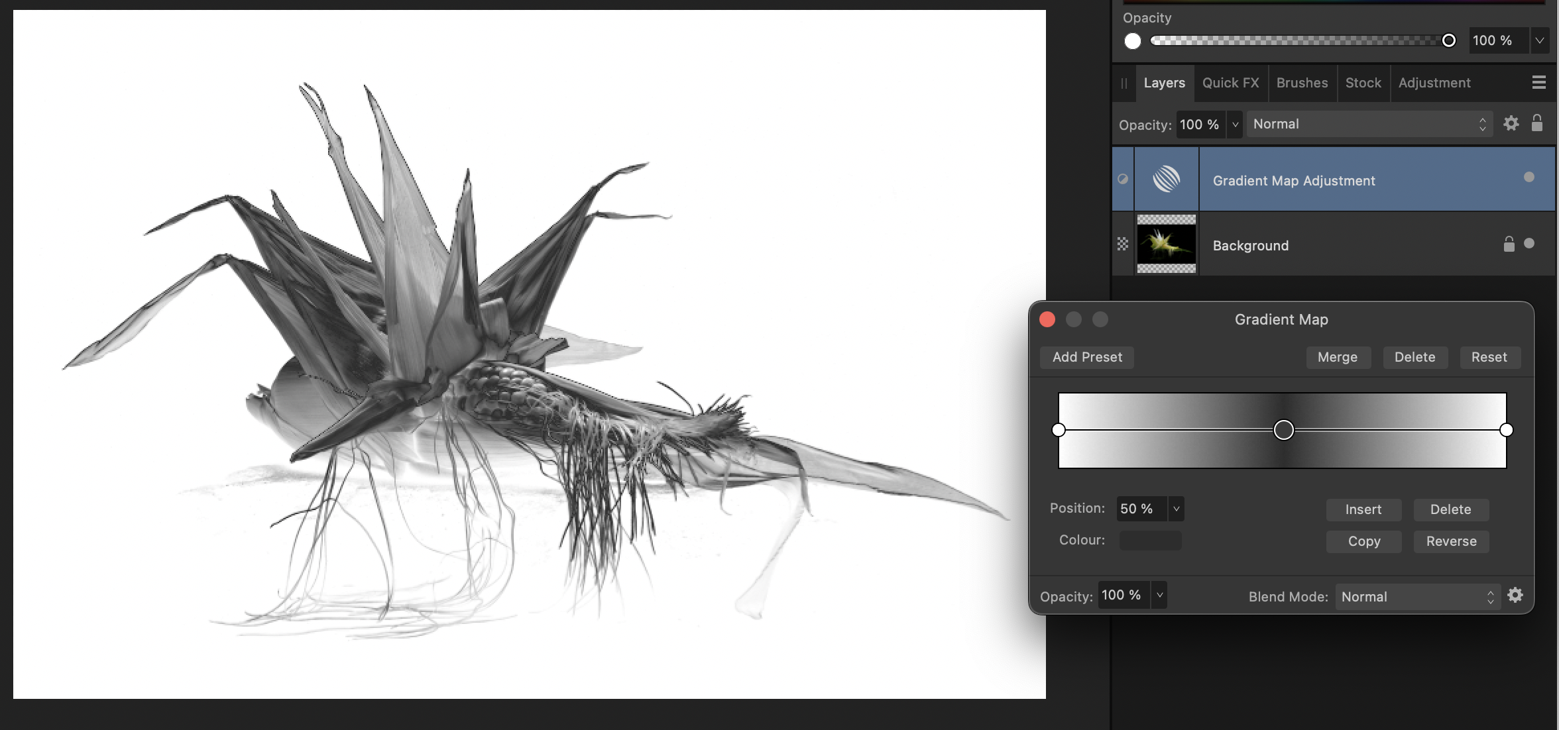Click the layer lock padlock icon
The image size is (1559, 730).
pos(1536,123)
